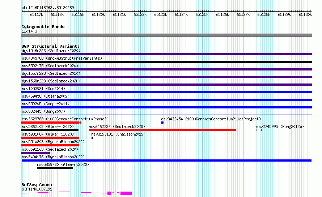
Task: Select the small blue esv3432454 variant marker
Action: pyautogui.click(x=163, y=123)
